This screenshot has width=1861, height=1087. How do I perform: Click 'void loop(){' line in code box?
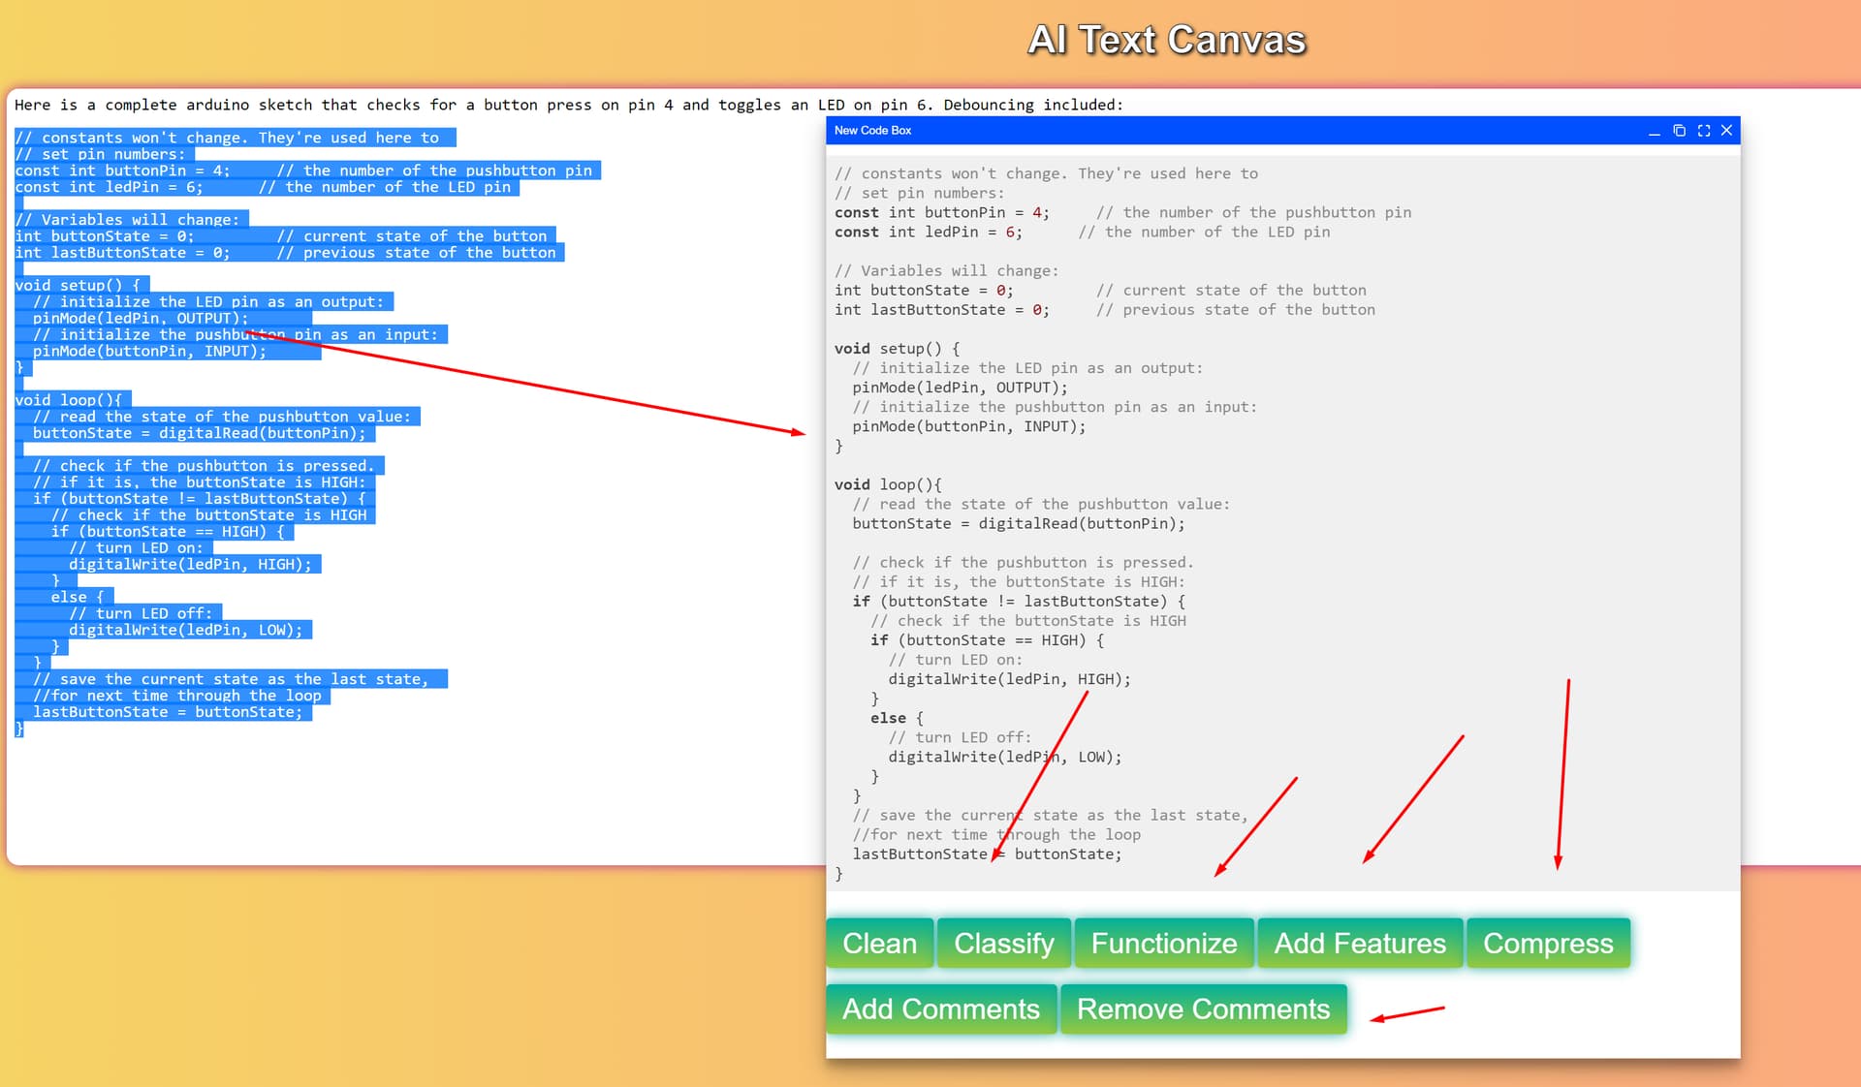(x=887, y=484)
